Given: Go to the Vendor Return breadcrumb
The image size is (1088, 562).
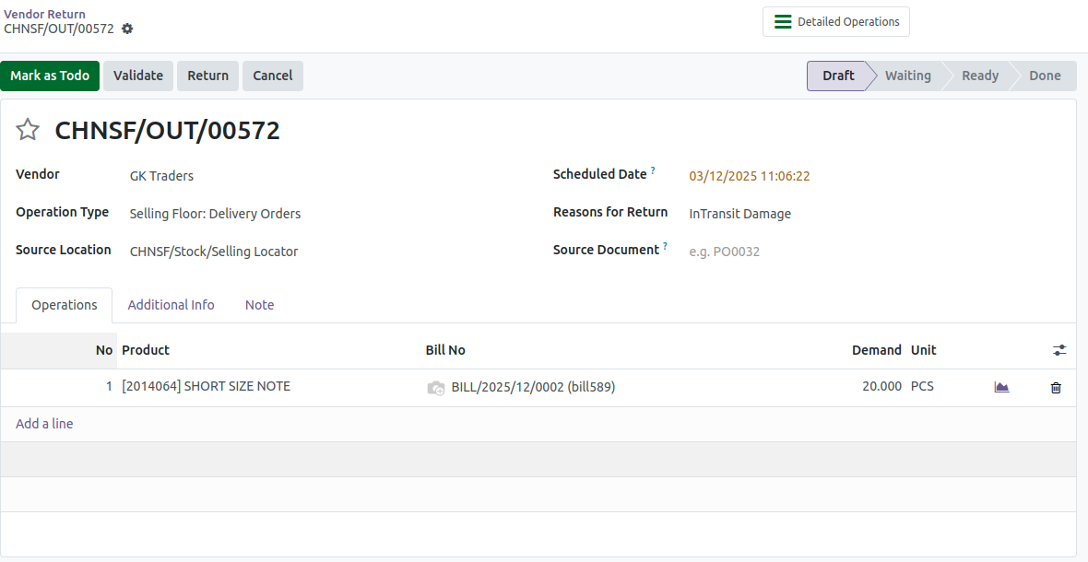Looking at the screenshot, I should (x=44, y=14).
